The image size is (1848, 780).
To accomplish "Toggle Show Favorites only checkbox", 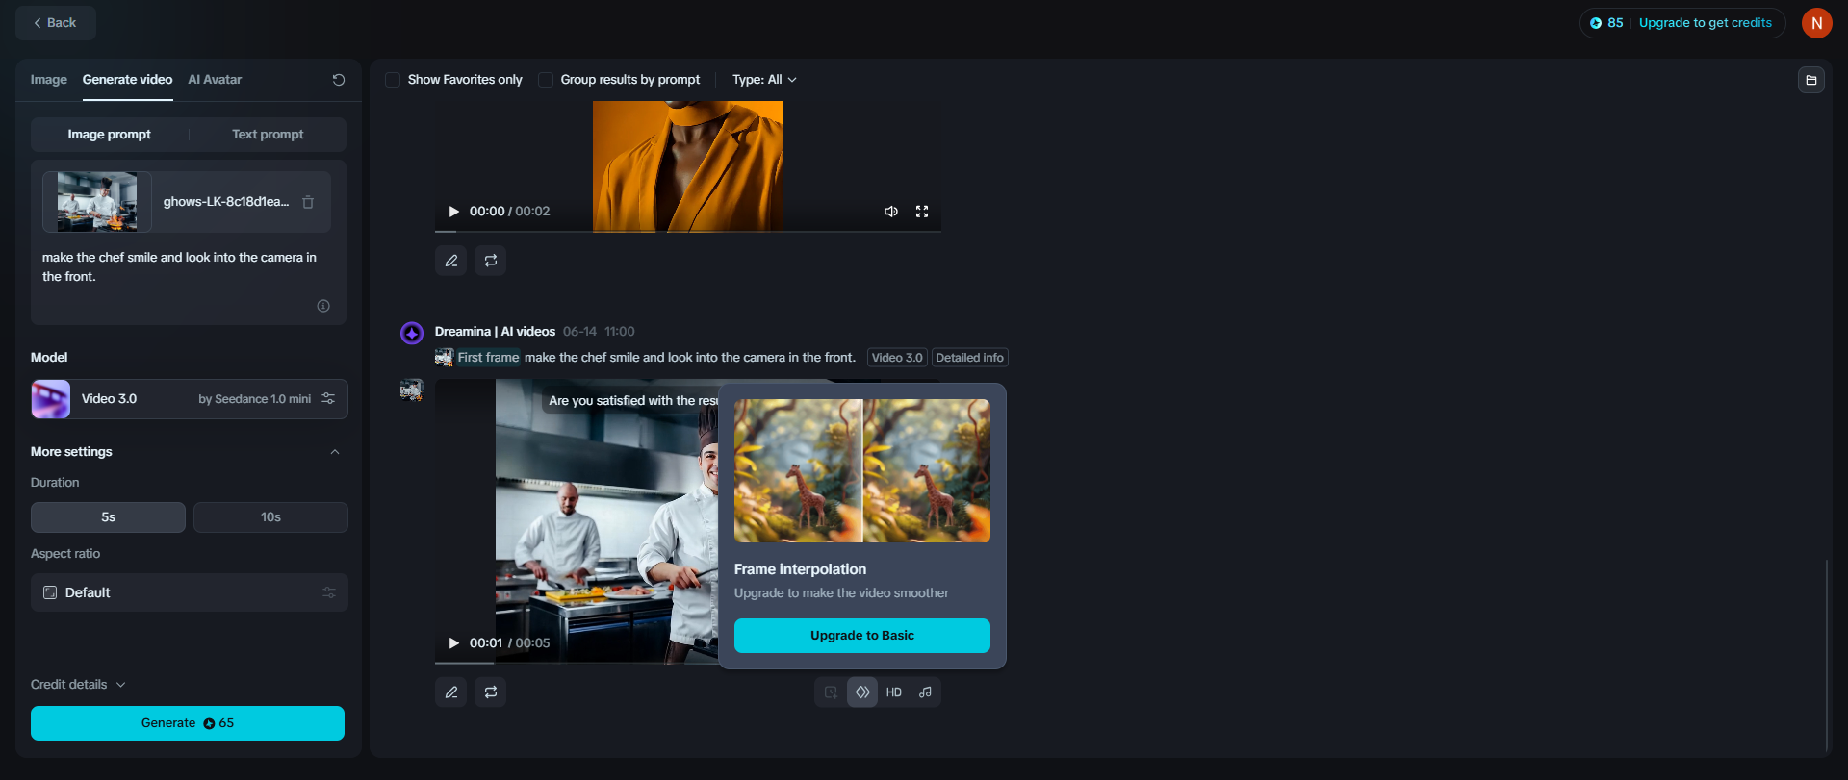I will click(x=393, y=80).
